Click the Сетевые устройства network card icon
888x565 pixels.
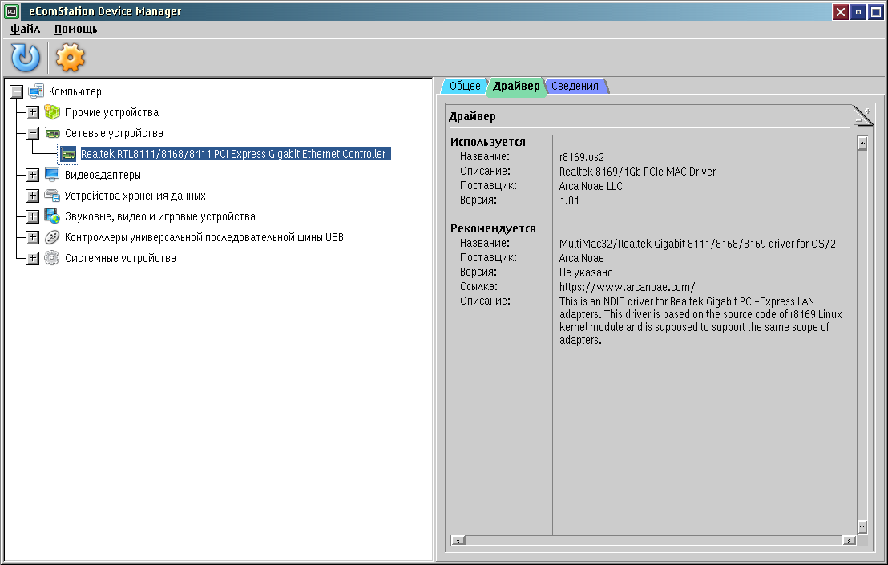52,133
